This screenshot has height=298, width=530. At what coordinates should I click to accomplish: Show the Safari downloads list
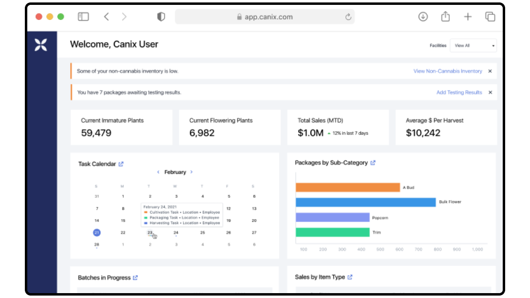423,17
